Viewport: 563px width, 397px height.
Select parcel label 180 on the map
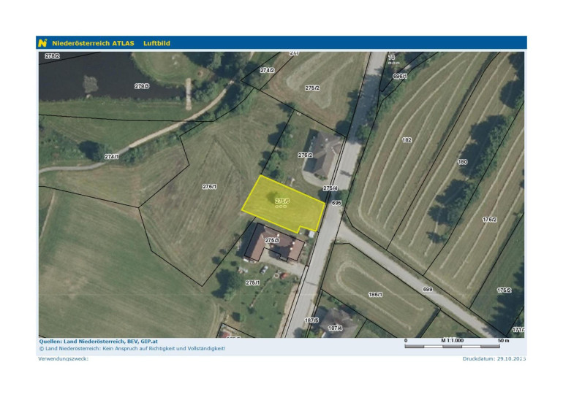point(462,162)
